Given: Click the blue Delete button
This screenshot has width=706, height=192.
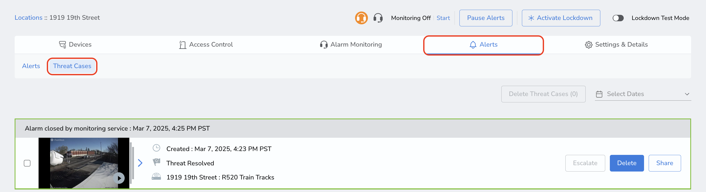Looking at the screenshot, I should (627, 163).
